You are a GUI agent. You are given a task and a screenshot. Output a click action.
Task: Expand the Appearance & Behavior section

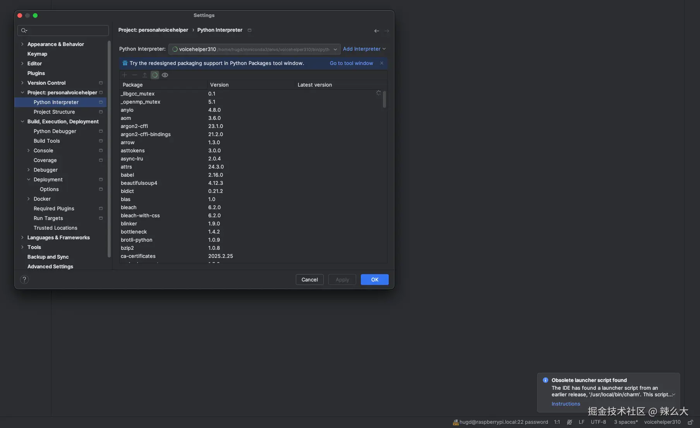tap(22, 44)
